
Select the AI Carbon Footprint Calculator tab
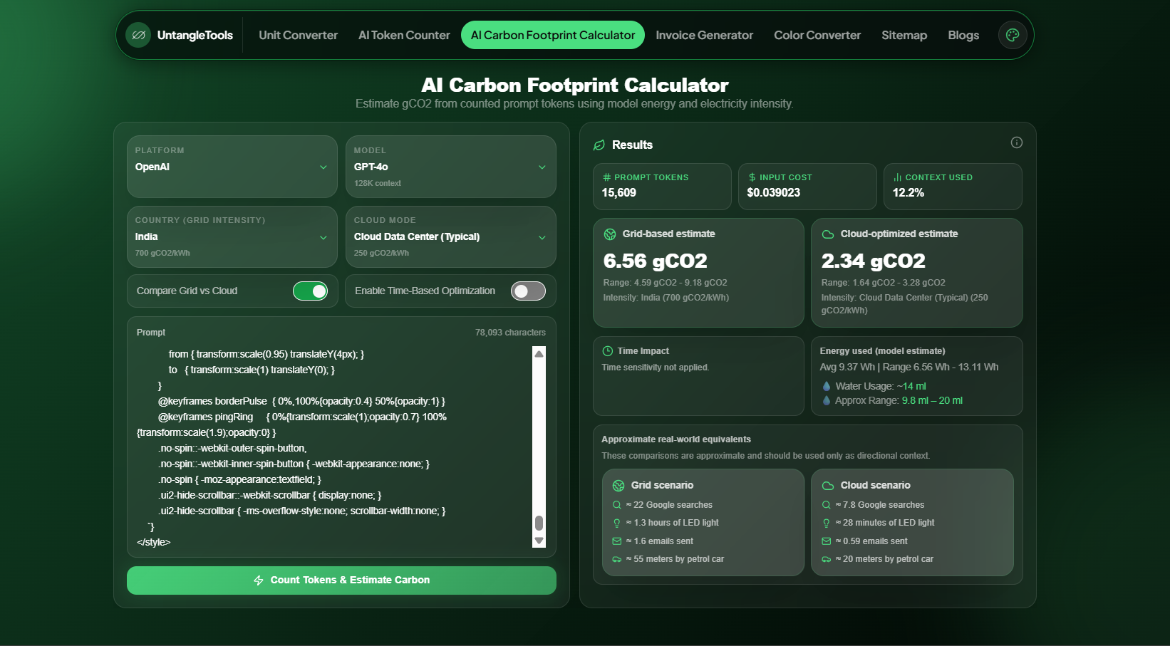pyautogui.click(x=553, y=35)
